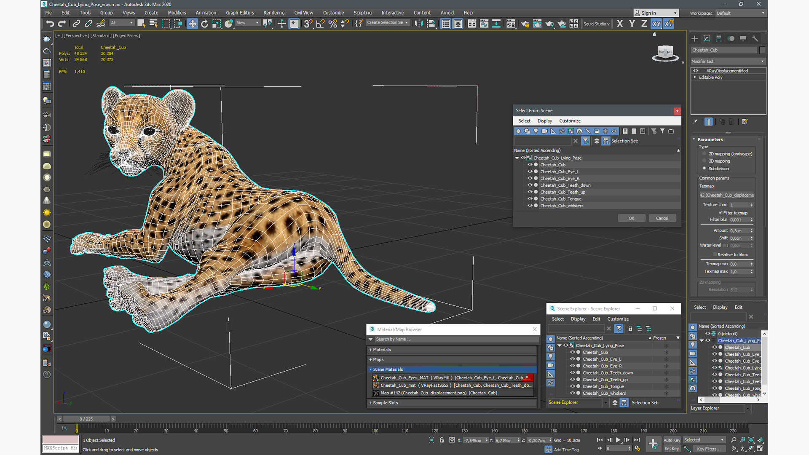Toggle Percent Snap icon
The width and height of the screenshot is (809, 455).
(x=332, y=24)
